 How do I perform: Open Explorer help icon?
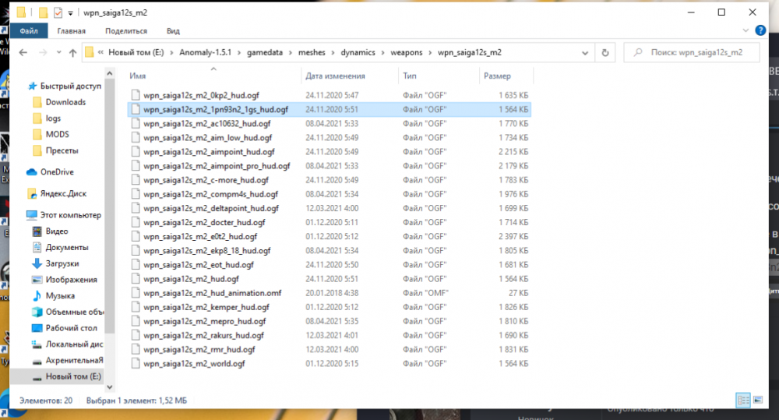tap(760, 30)
